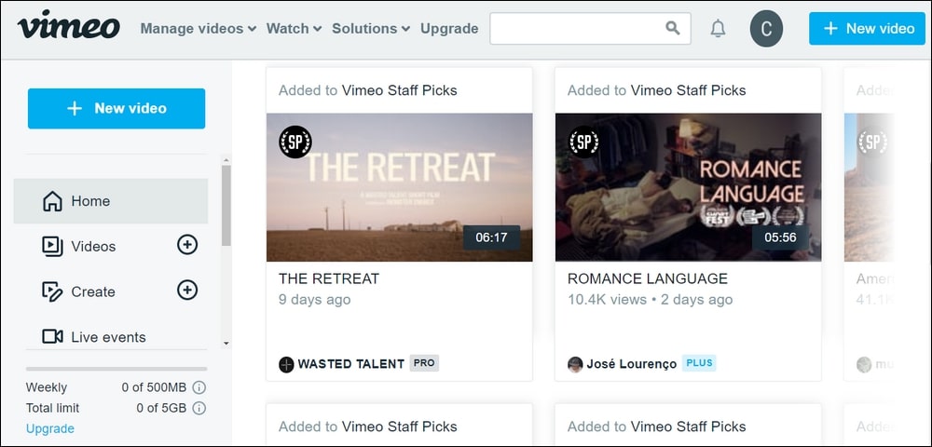932x447 pixels.
Task: Click the Live events camera icon
Action: 52,336
